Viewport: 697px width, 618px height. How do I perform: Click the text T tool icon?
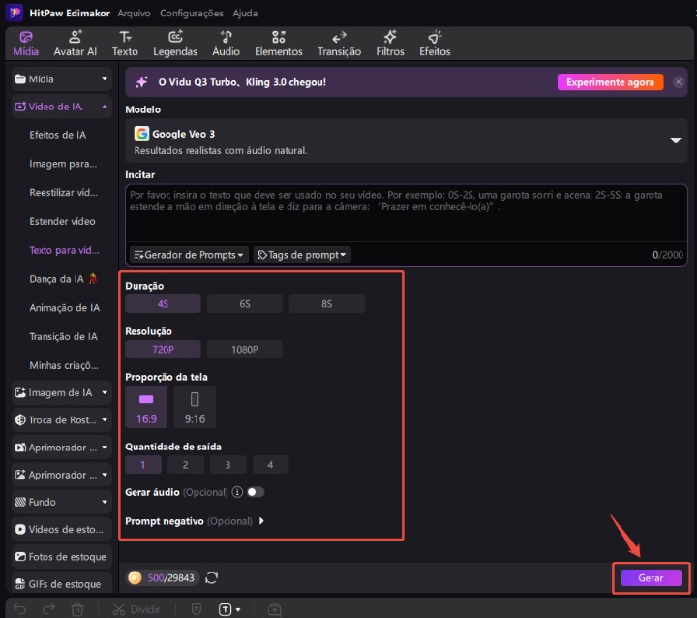point(226,609)
